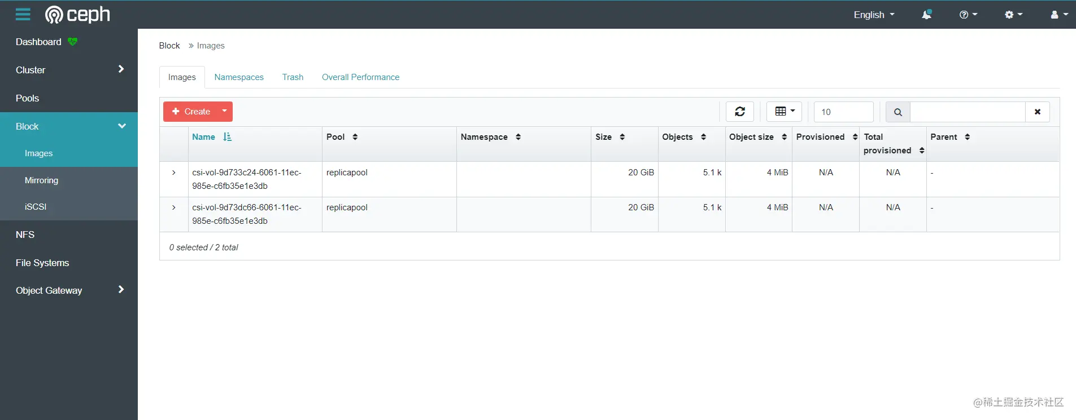The width and height of the screenshot is (1076, 420).
Task: Switch to the Namespaces tab
Action: tap(239, 77)
